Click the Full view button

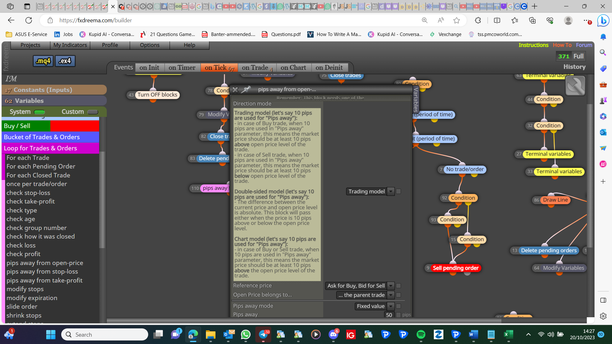[x=579, y=56]
